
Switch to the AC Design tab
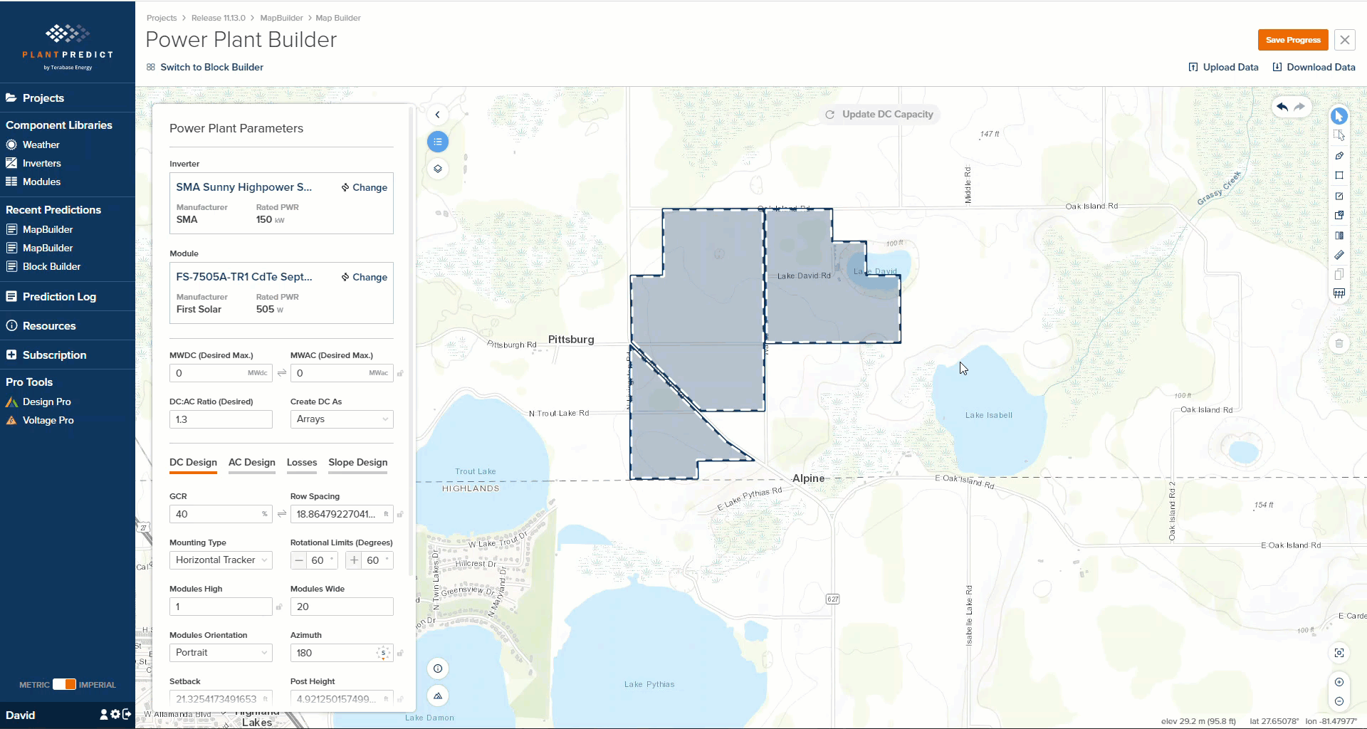point(251,462)
